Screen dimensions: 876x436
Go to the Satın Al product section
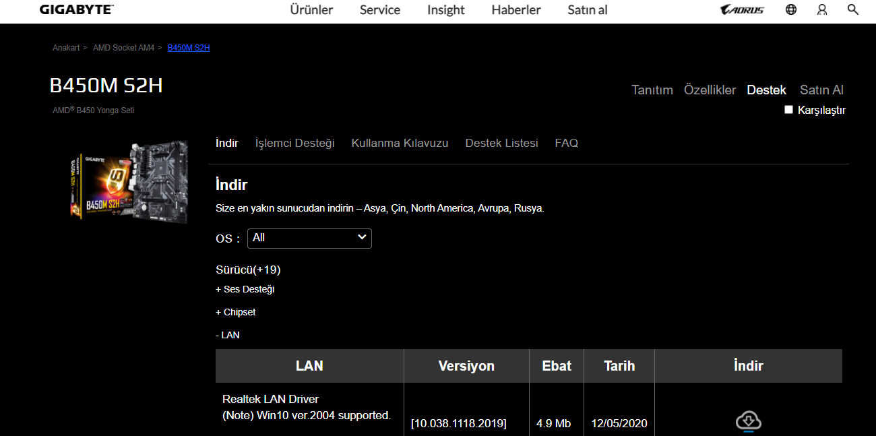pyautogui.click(x=821, y=90)
